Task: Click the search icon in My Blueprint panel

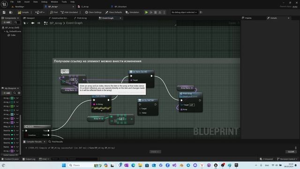Action: [x=15, y=93]
